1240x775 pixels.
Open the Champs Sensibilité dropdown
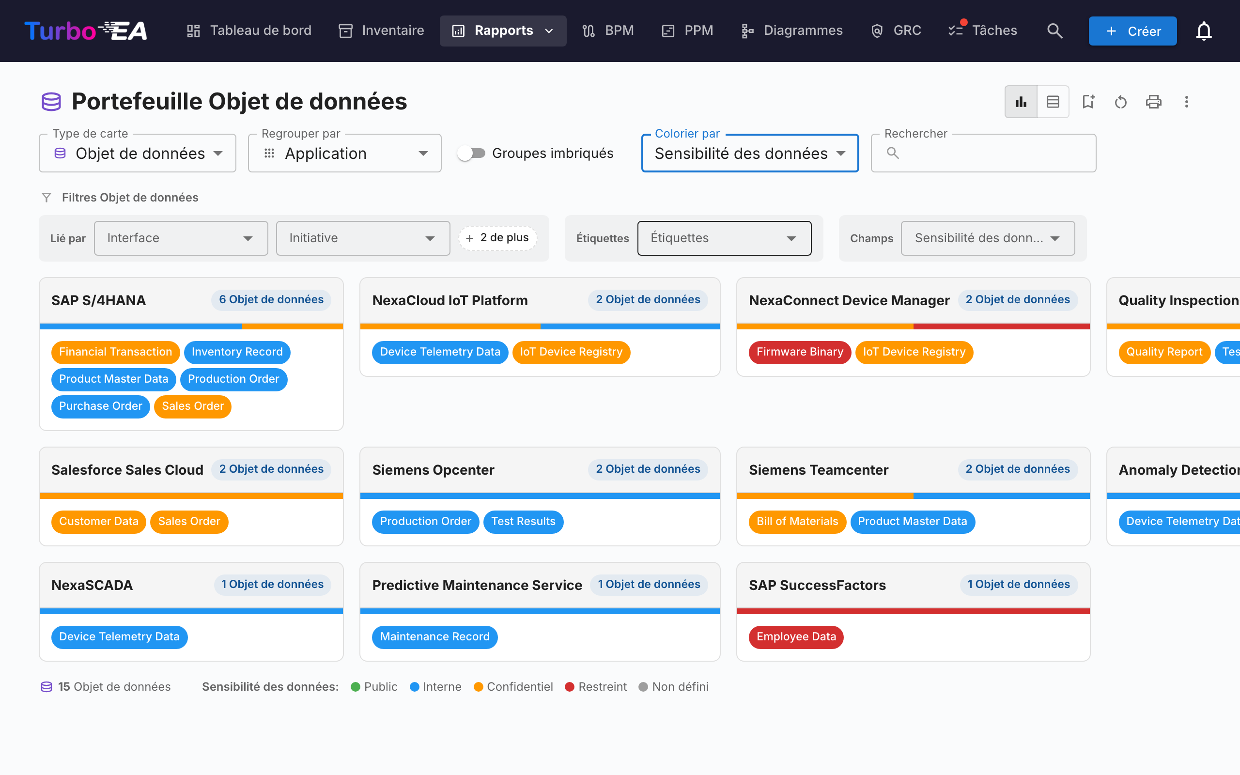(x=987, y=238)
